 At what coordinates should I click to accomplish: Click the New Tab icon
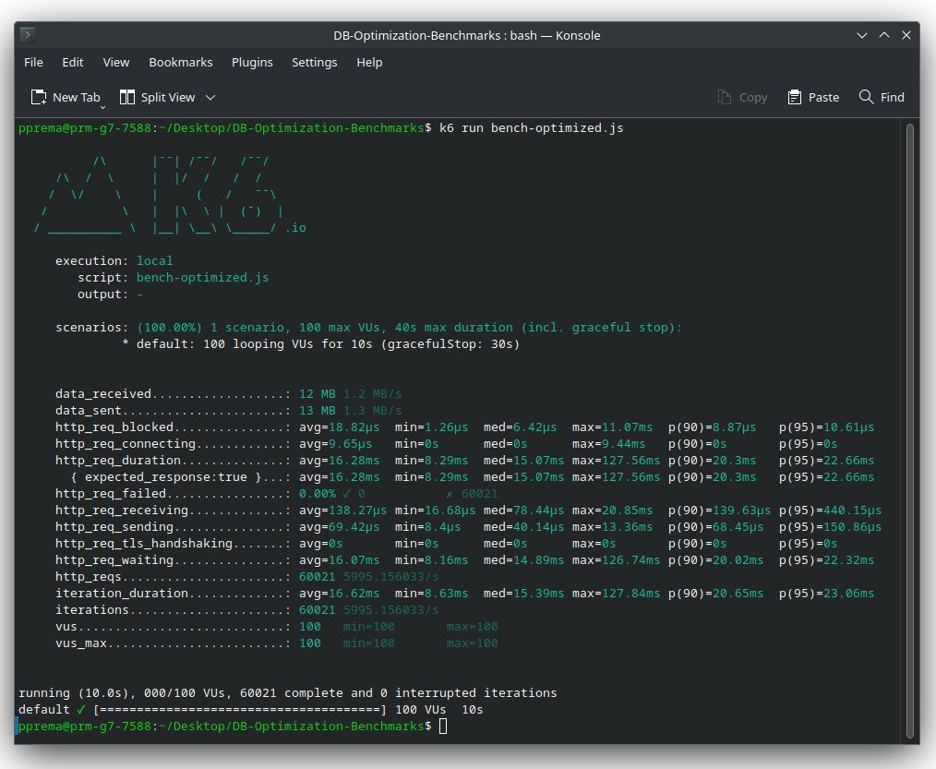coord(39,97)
